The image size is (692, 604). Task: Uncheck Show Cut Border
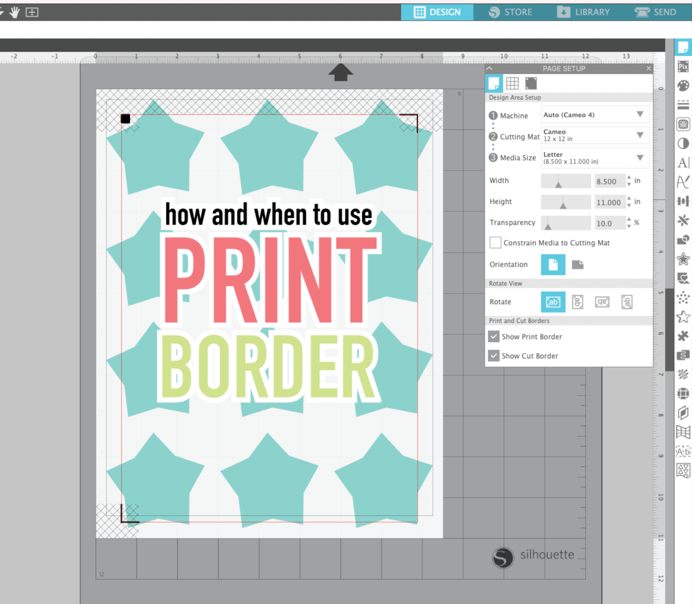point(494,356)
